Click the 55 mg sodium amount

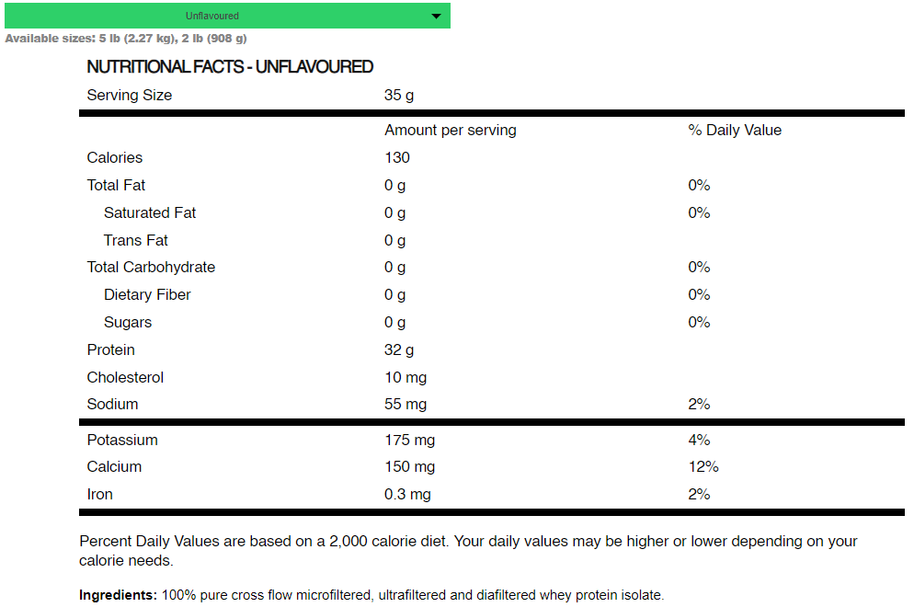click(x=406, y=405)
